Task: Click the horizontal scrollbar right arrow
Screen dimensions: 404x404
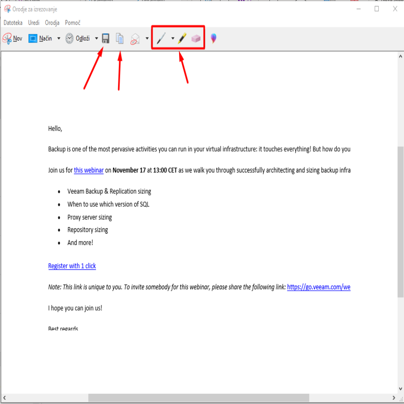Action: (x=394, y=397)
